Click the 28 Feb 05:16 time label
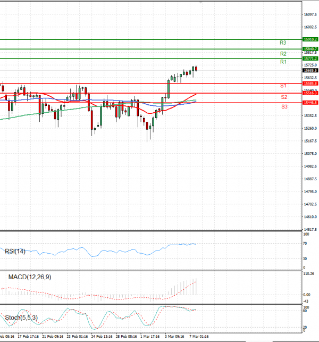 point(126,336)
